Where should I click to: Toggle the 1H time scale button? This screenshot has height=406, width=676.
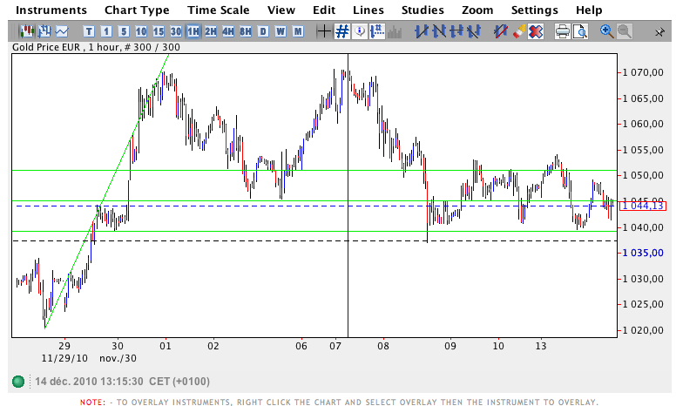pyautogui.click(x=193, y=31)
